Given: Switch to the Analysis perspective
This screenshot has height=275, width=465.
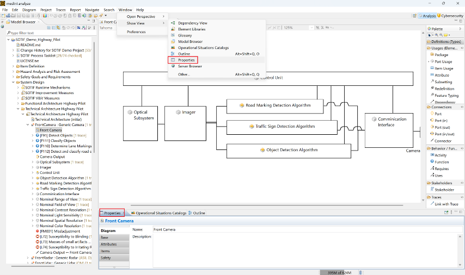Looking at the screenshot, I should coord(427,16).
